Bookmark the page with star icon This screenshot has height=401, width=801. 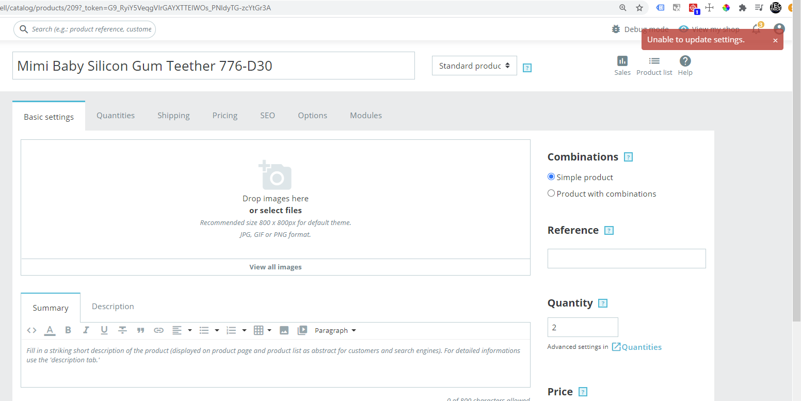(639, 8)
